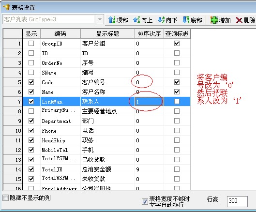Uncheck display checkbox for Code row
This screenshot has width=256, height=213.
(x=31, y=82)
